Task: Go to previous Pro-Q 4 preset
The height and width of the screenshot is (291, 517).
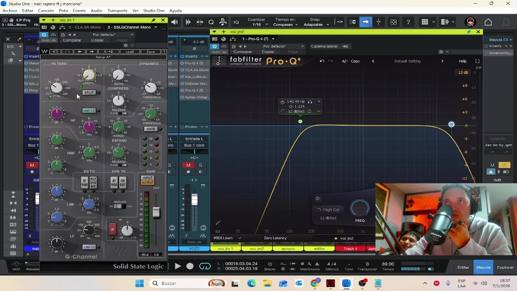Action: point(373,61)
